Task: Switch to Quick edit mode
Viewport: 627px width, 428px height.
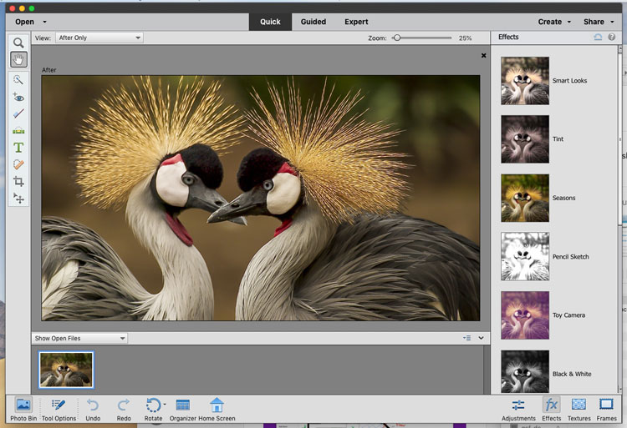Action: tap(270, 22)
